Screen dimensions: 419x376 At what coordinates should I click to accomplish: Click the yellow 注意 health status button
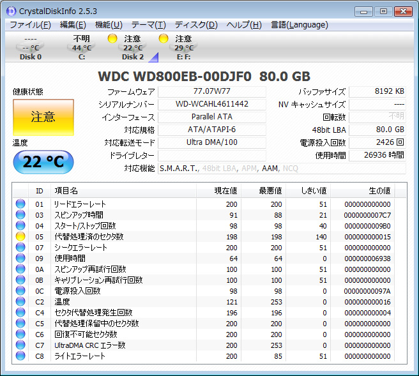(x=43, y=117)
